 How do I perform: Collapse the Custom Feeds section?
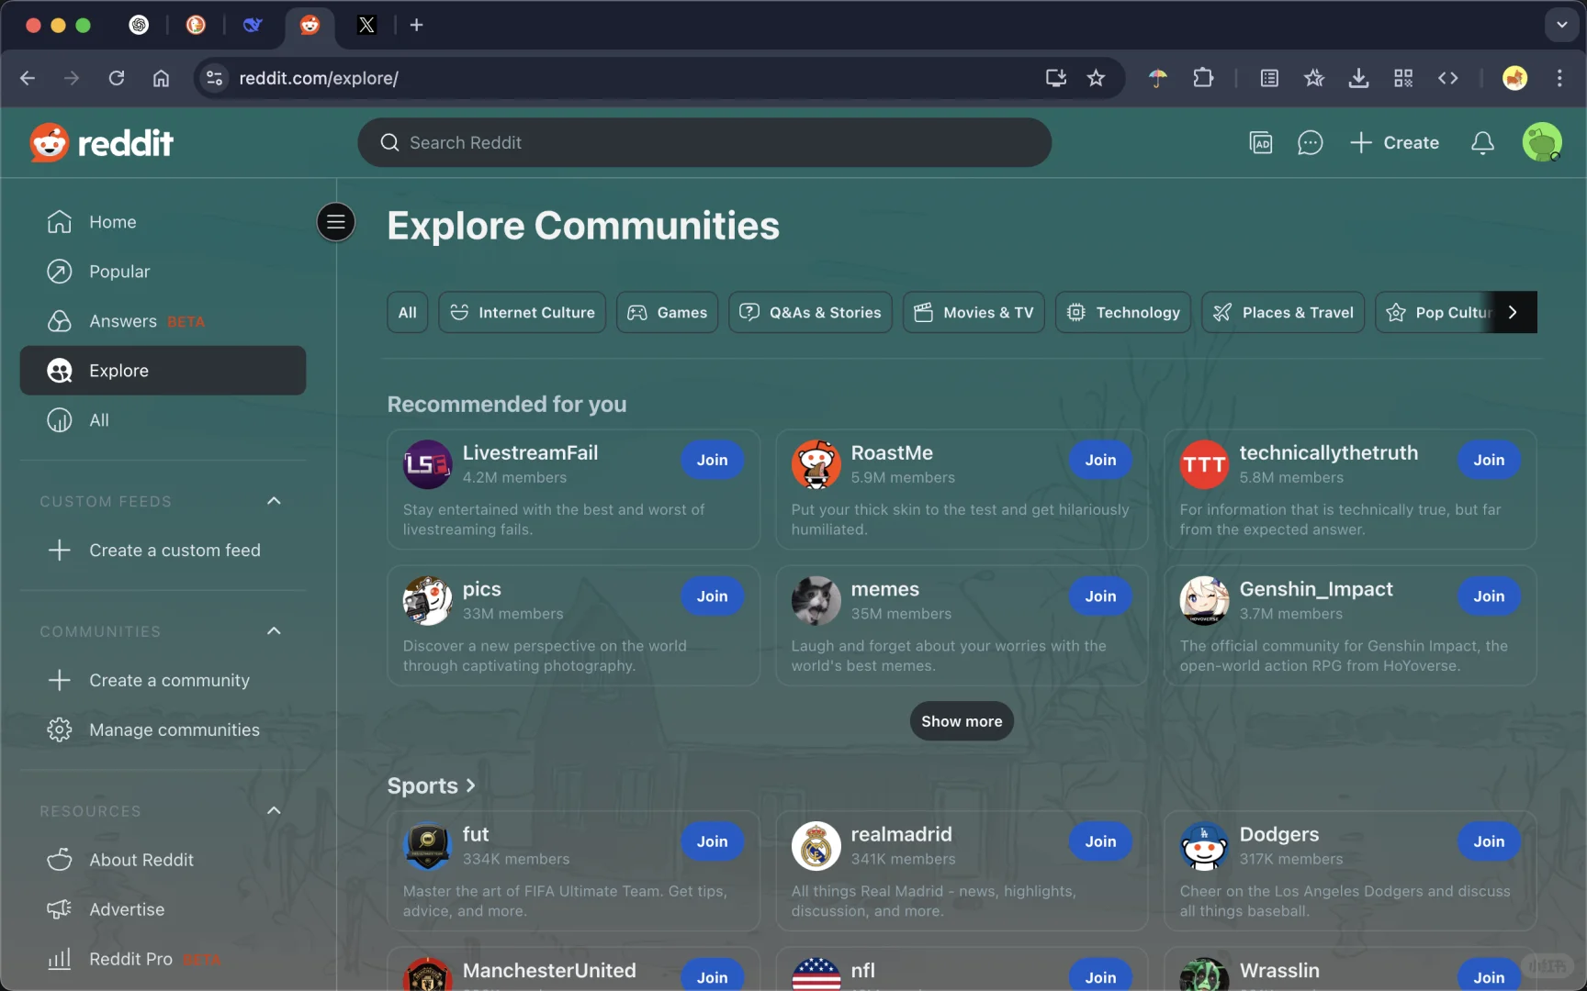click(x=274, y=501)
